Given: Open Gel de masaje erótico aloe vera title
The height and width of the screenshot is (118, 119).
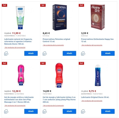Looking at the screenshot, I should (19, 99).
